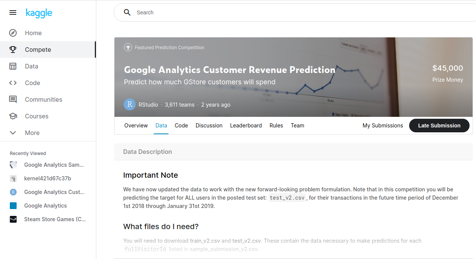
Task: Click the Home compass icon
Action: [13, 33]
